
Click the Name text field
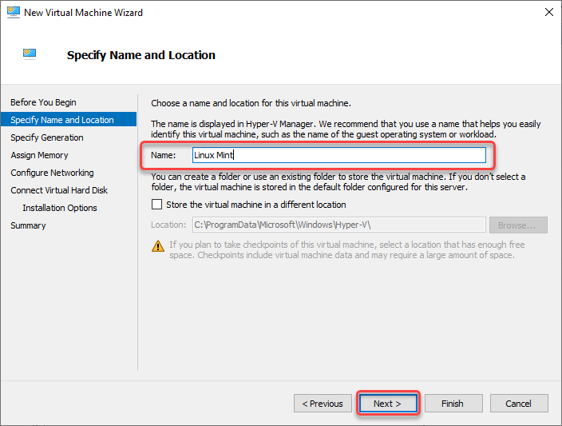pos(339,155)
